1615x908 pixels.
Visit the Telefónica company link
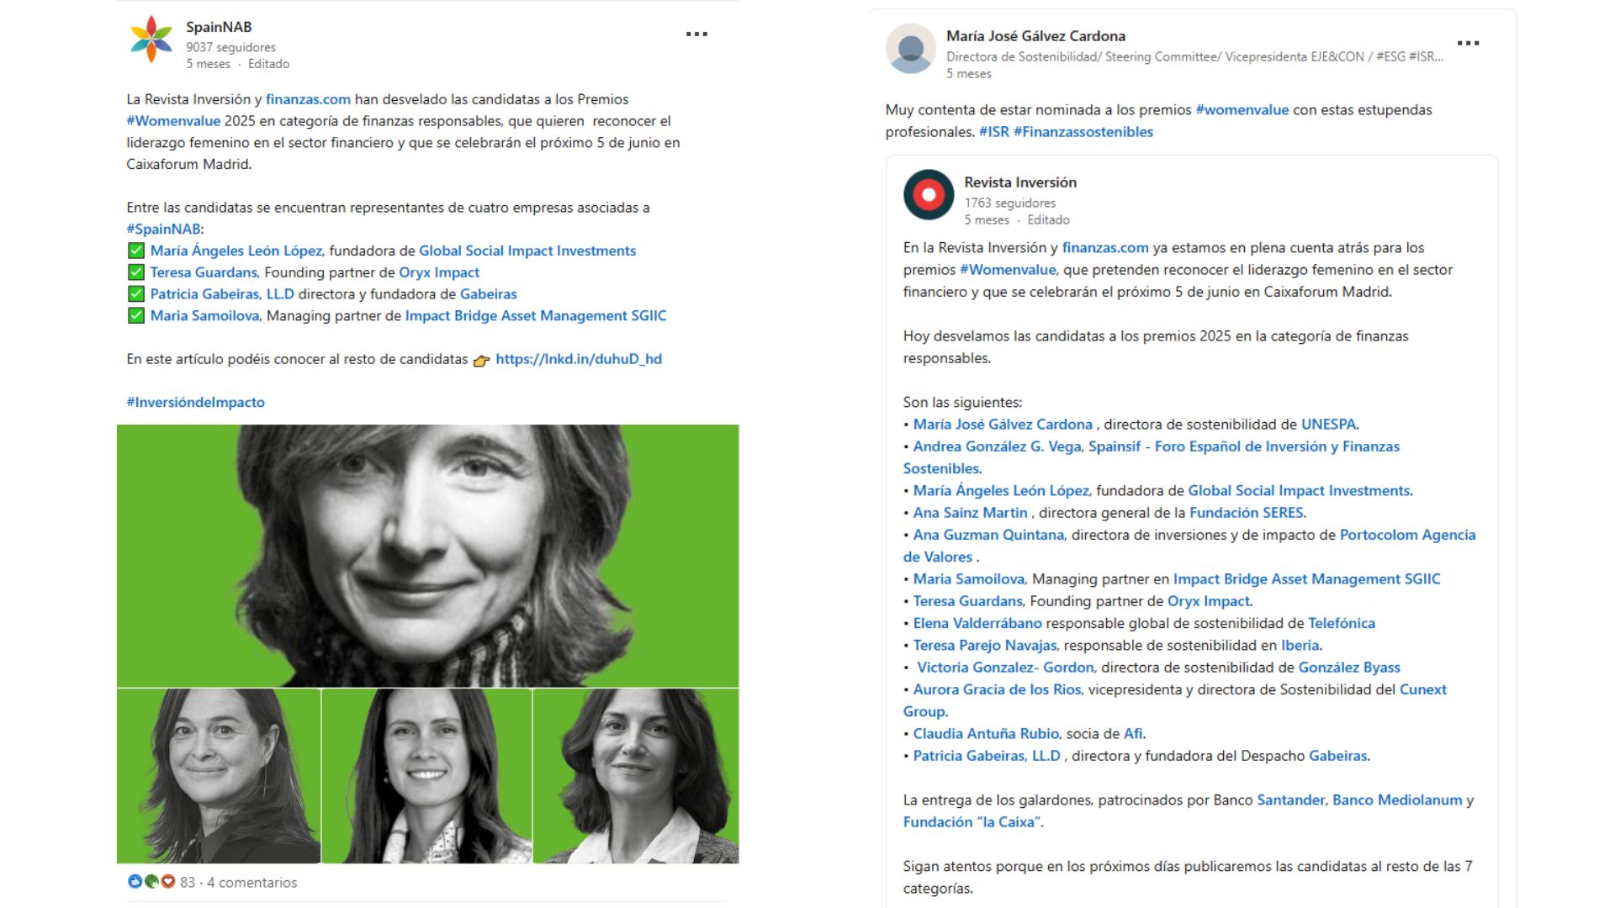[1342, 624]
